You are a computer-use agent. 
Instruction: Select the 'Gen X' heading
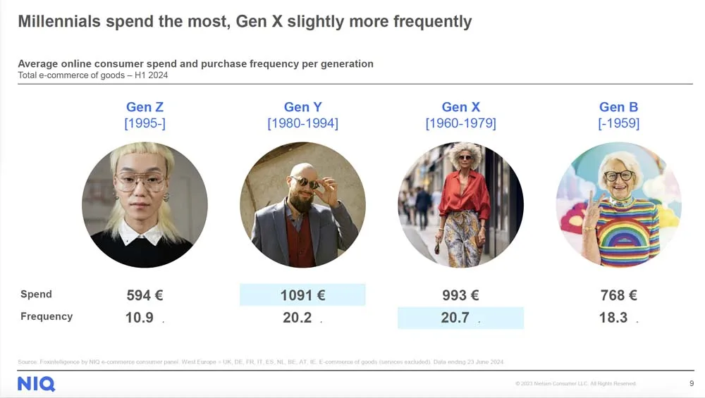460,107
